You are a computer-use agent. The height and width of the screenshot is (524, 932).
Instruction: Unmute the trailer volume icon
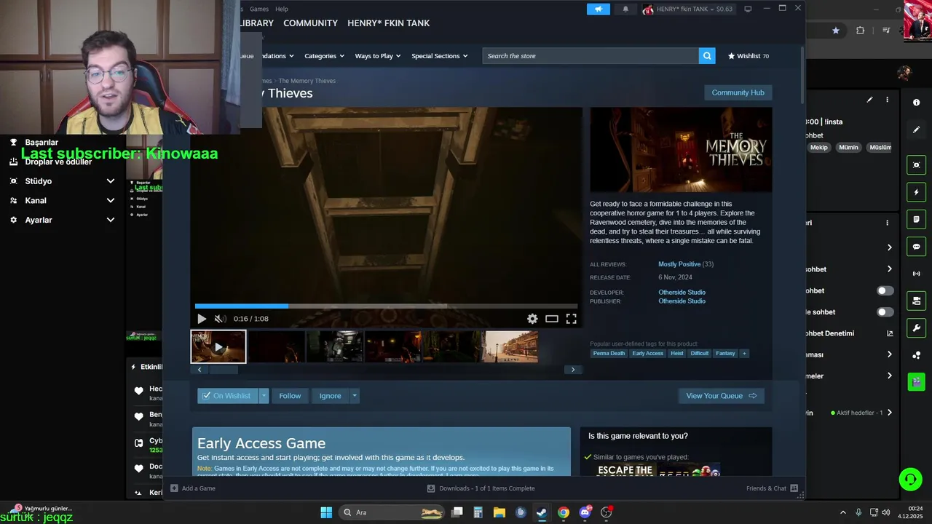(x=221, y=319)
